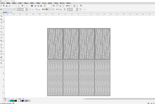Open the Layout menu
Image resolution: width=155 pixels, height=104 pixels.
pos(20,3)
